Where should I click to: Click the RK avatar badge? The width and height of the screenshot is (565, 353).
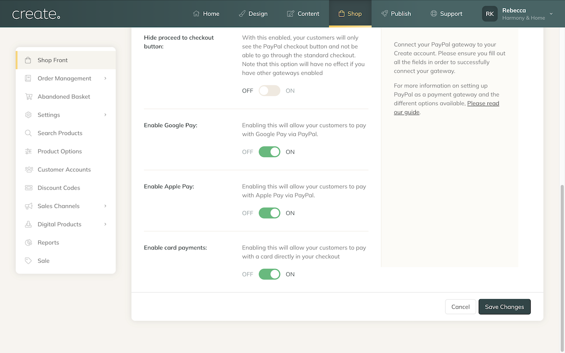coord(490,14)
